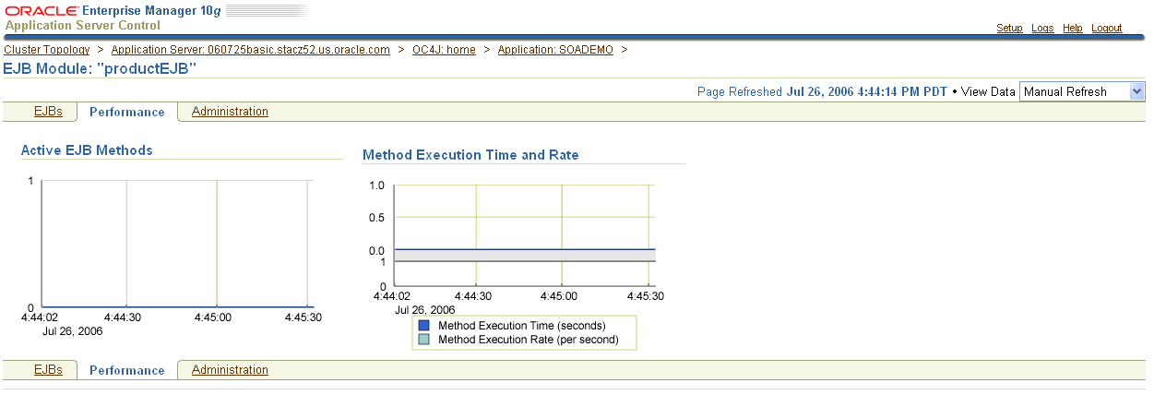The height and width of the screenshot is (395, 1154).
Task: Click the Method Execution Time (seconds) legend label
Action: pyautogui.click(x=522, y=326)
